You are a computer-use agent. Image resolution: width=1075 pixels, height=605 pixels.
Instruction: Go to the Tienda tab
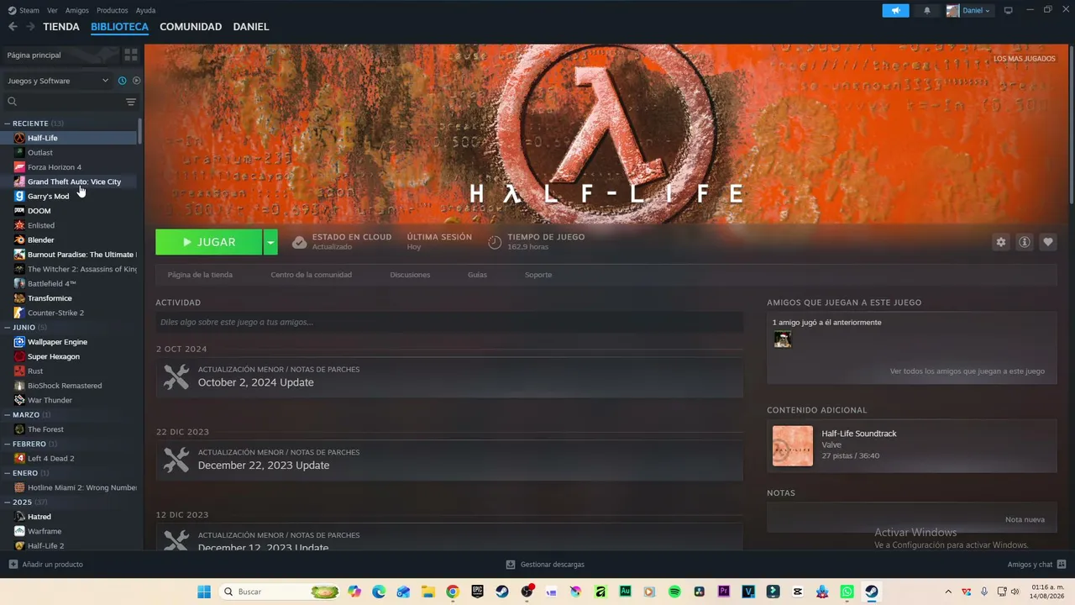coord(61,27)
